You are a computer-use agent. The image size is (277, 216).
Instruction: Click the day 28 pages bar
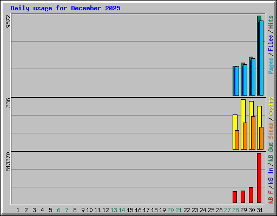[237, 81]
